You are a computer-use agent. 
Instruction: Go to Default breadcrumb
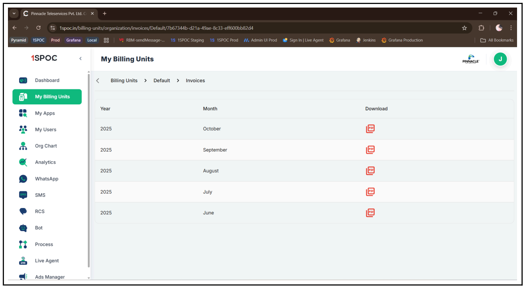[162, 81]
